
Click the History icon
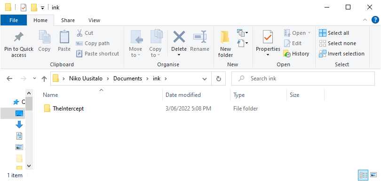(287, 54)
